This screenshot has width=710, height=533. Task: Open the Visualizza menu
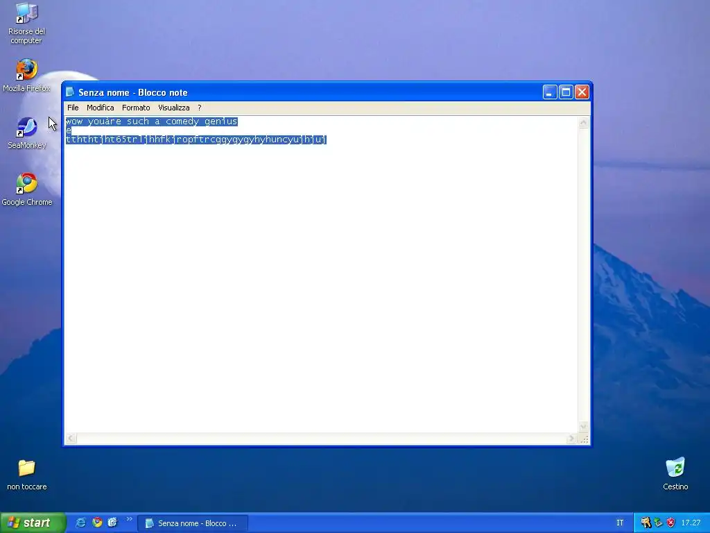174,108
